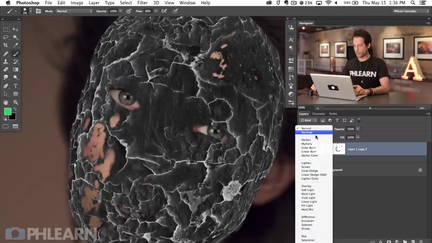Enable airbrush mode
Viewport: 432px width, 243px height.
tap(164, 11)
